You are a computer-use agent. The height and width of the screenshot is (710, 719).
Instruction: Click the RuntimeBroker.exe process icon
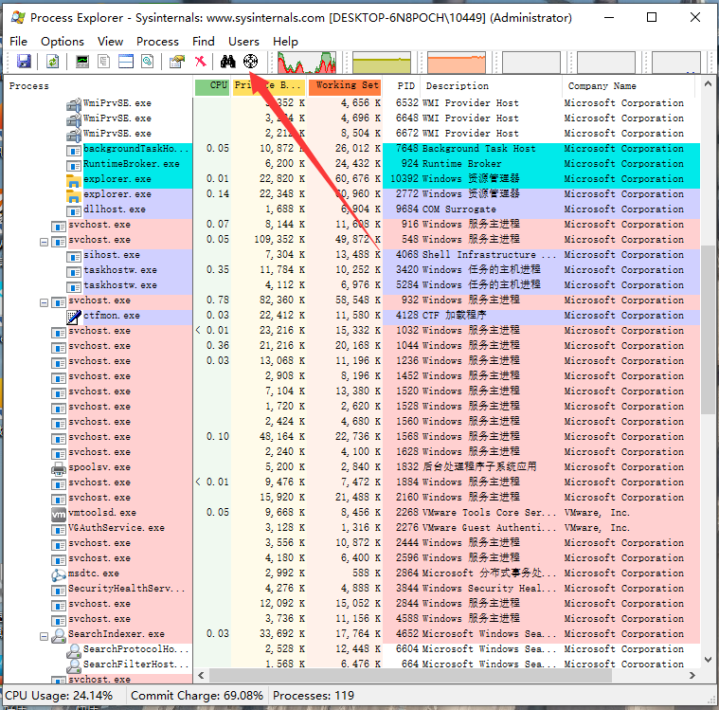pos(73,165)
